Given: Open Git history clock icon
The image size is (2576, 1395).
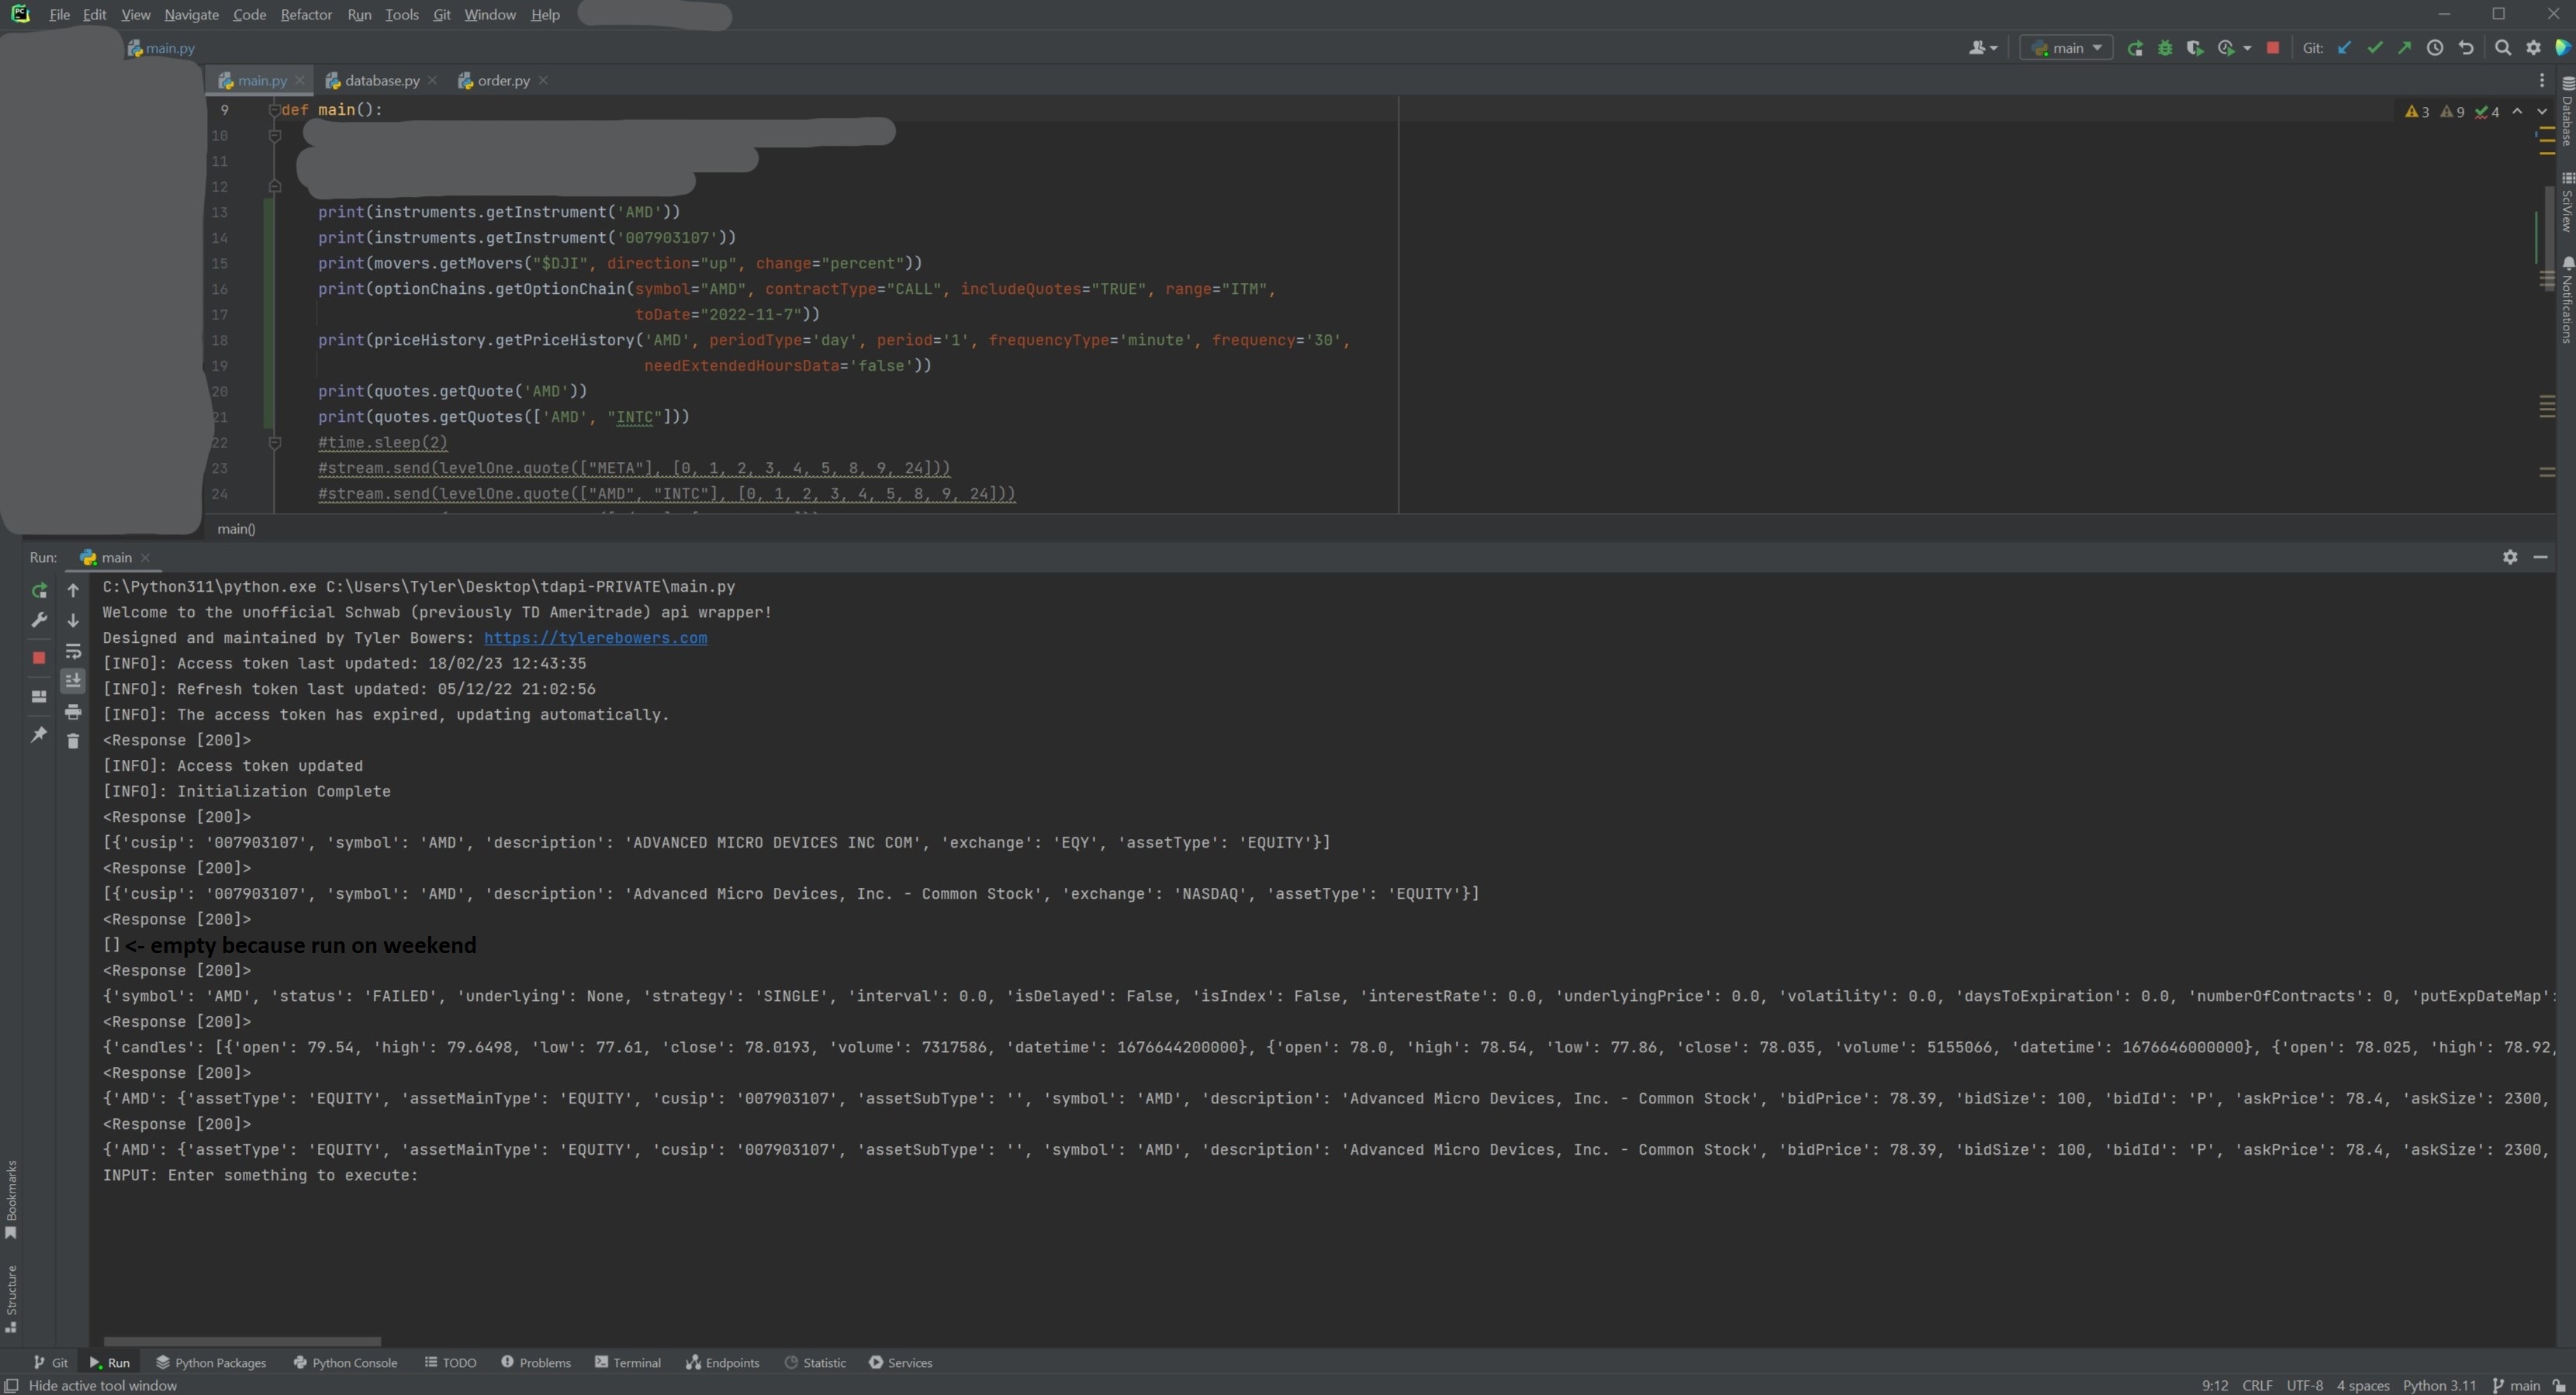Looking at the screenshot, I should (x=2434, y=48).
